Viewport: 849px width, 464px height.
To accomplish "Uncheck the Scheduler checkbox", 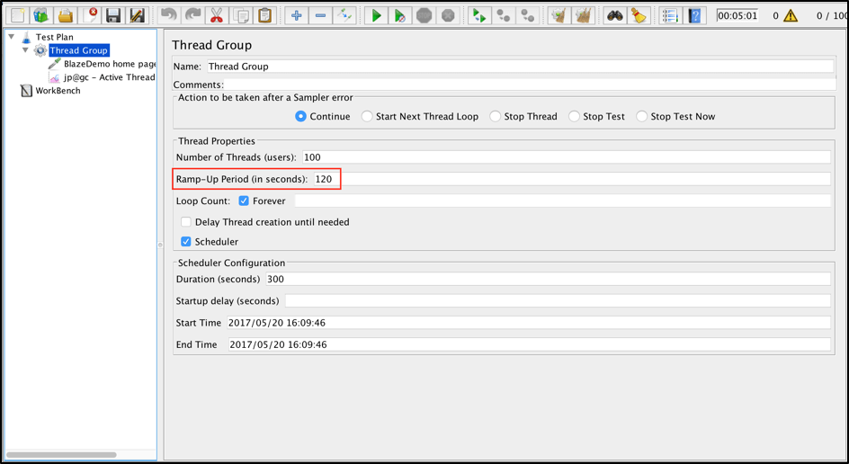I will [x=186, y=242].
